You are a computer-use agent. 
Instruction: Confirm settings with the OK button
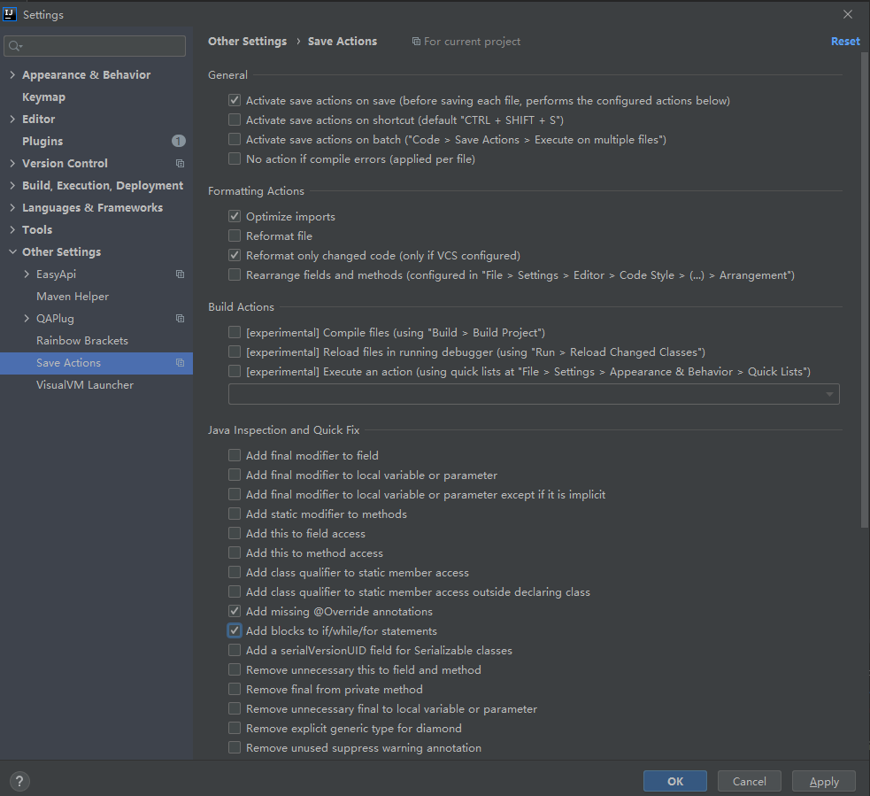pyautogui.click(x=675, y=781)
